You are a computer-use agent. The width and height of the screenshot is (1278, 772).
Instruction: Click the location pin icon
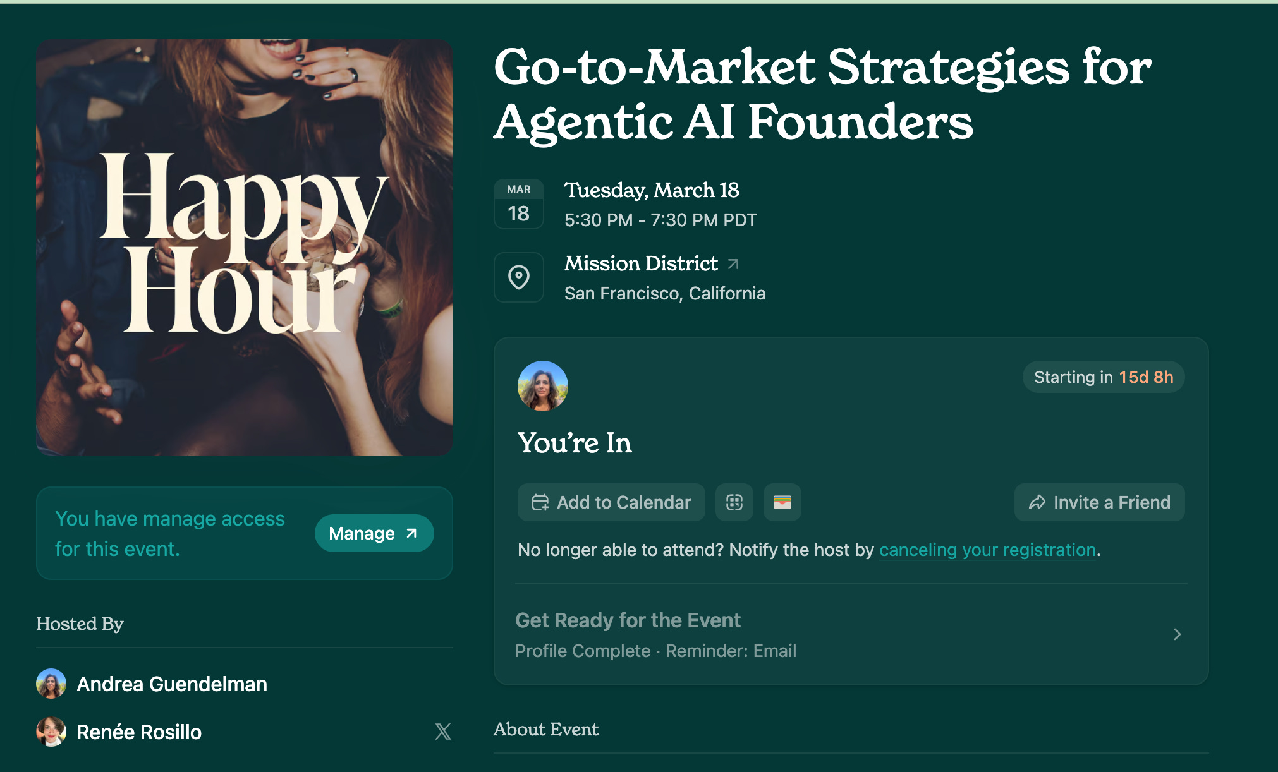tap(518, 277)
